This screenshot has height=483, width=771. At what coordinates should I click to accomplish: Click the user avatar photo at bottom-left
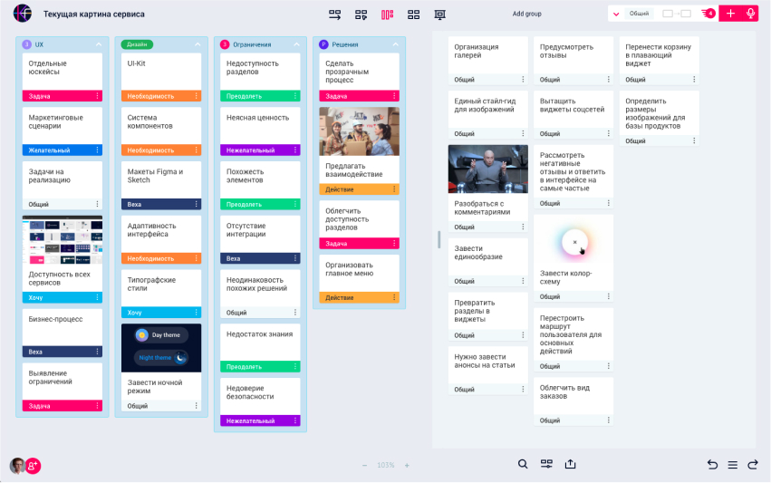18,466
